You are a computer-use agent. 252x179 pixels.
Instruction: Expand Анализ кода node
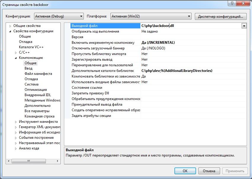click(x=16, y=149)
